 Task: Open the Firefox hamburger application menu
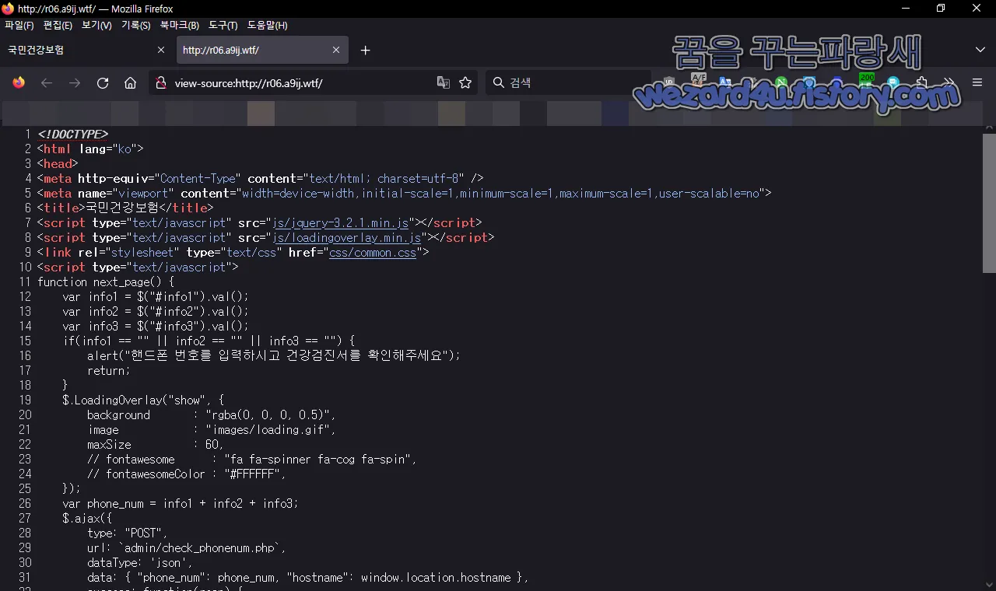coord(977,83)
